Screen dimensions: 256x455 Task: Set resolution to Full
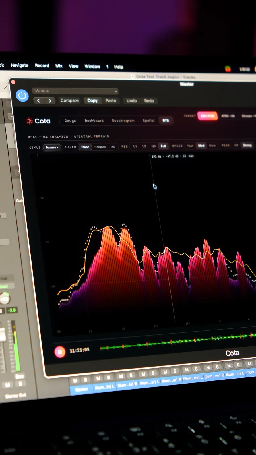click(163, 146)
